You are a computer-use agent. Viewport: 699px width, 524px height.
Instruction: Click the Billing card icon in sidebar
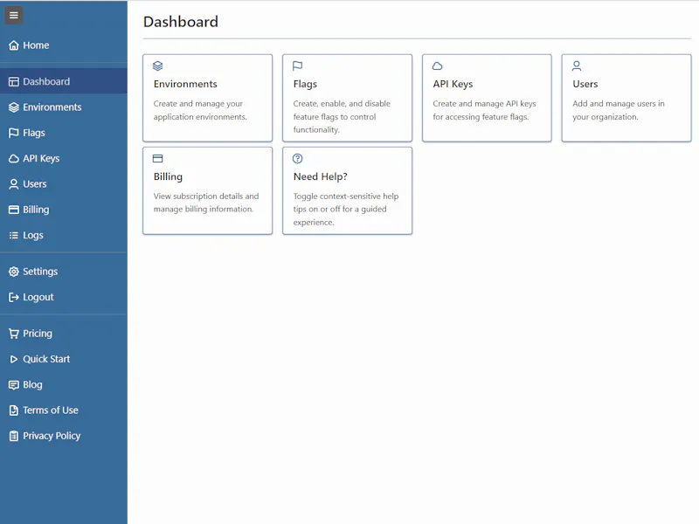pyautogui.click(x=14, y=210)
